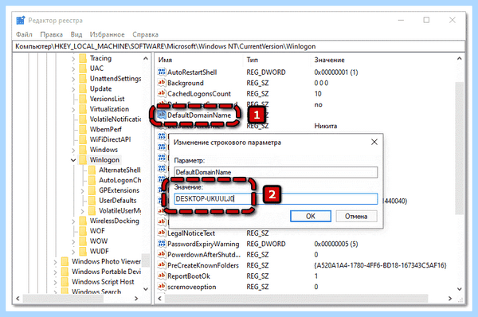This screenshot has height=317, width=478.
Task: Click the UAC folder icon
Action: (83, 68)
